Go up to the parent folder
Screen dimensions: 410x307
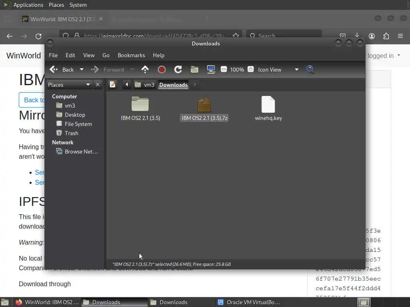pyautogui.click(x=145, y=70)
